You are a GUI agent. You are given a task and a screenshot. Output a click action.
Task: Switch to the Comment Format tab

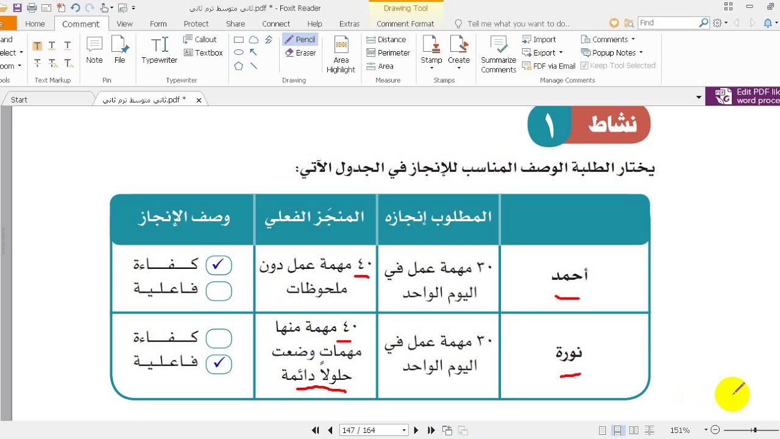pyautogui.click(x=405, y=24)
